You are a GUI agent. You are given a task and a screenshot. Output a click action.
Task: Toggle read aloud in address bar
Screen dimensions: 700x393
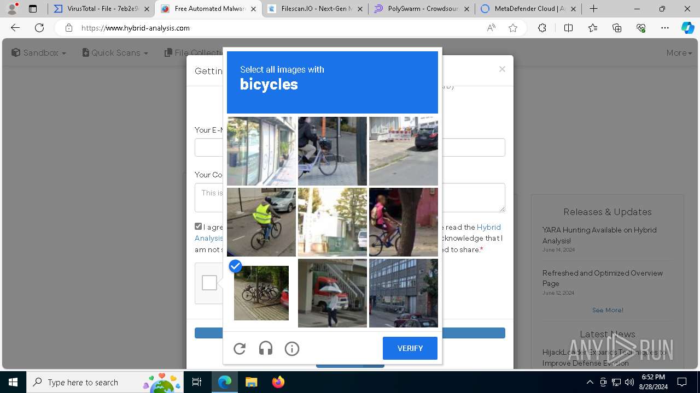(x=491, y=28)
